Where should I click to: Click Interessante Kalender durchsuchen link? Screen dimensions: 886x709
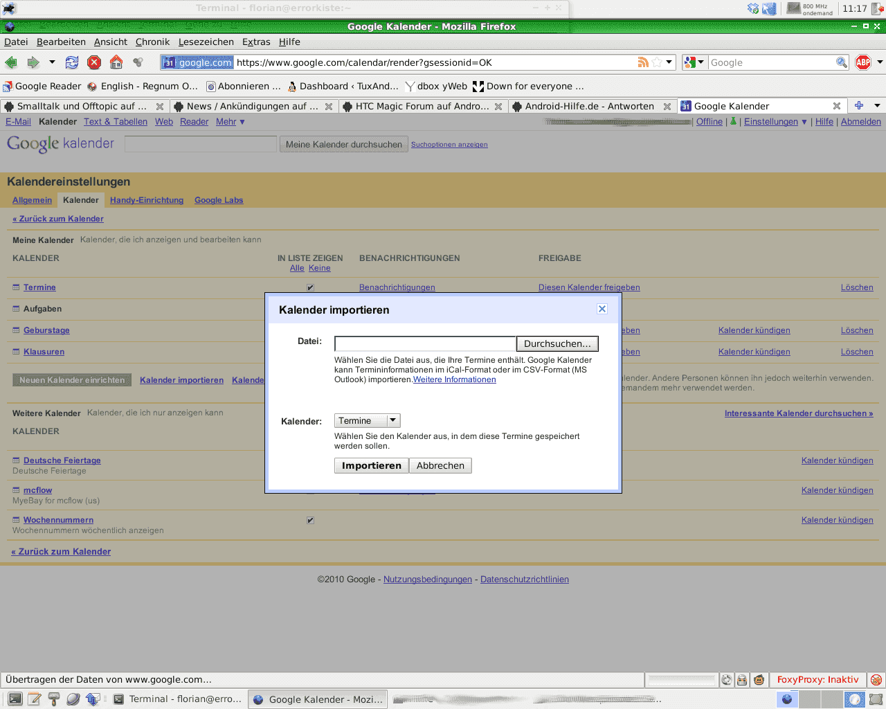(799, 413)
